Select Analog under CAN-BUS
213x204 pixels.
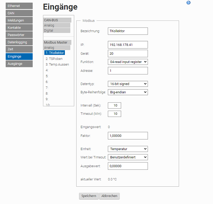[x=57, y=25]
